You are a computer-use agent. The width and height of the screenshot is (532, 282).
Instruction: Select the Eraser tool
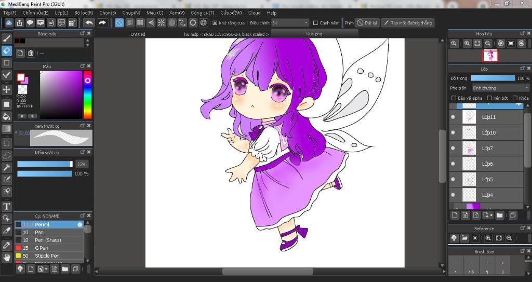[6, 50]
